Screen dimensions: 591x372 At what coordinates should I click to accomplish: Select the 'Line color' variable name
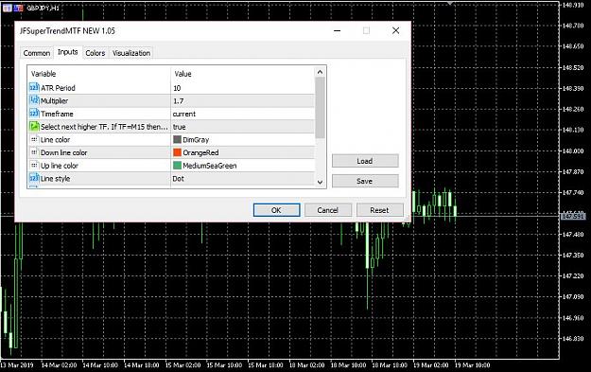pos(55,139)
